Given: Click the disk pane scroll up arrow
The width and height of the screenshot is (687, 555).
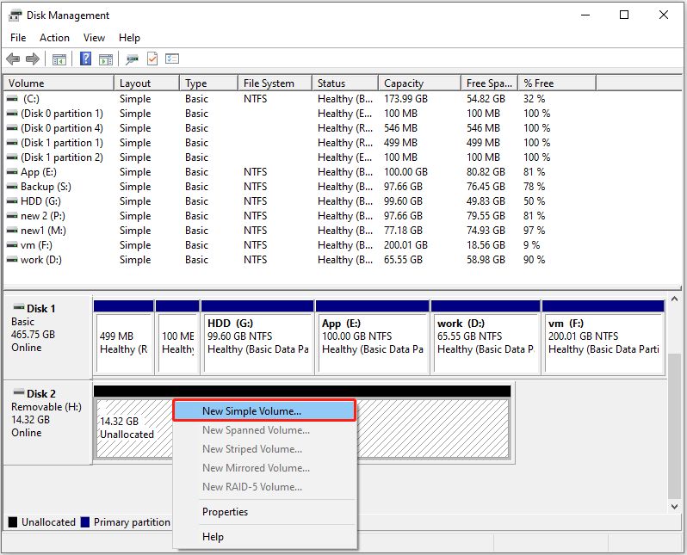Looking at the screenshot, I should pyautogui.click(x=675, y=299).
